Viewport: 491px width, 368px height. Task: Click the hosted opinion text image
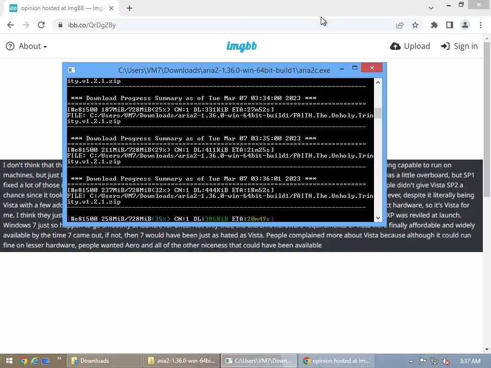[242, 206]
